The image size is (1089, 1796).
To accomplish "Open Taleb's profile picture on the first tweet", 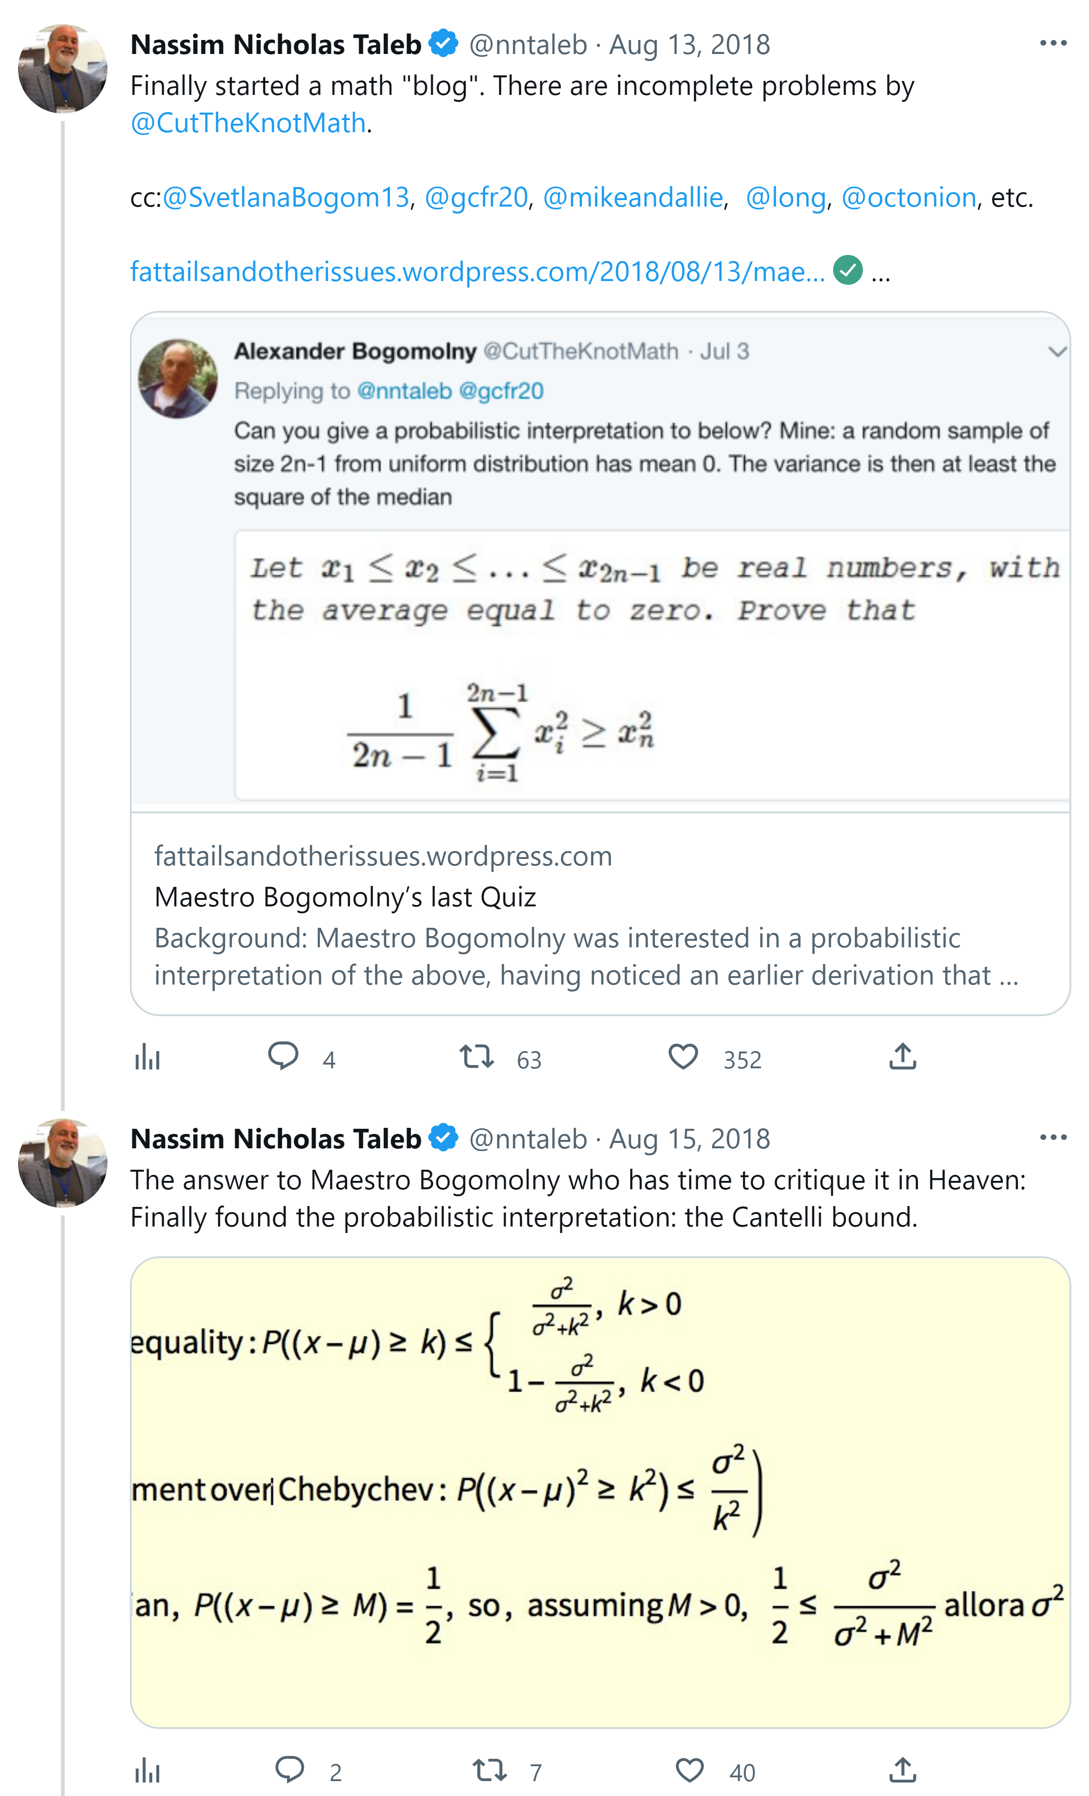I will tap(63, 68).
